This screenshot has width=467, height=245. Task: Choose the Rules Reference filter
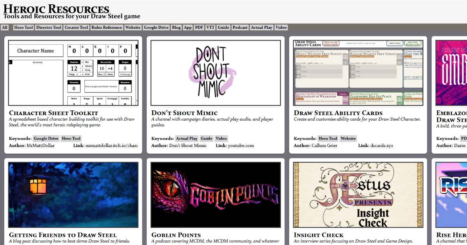(x=107, y=28)
